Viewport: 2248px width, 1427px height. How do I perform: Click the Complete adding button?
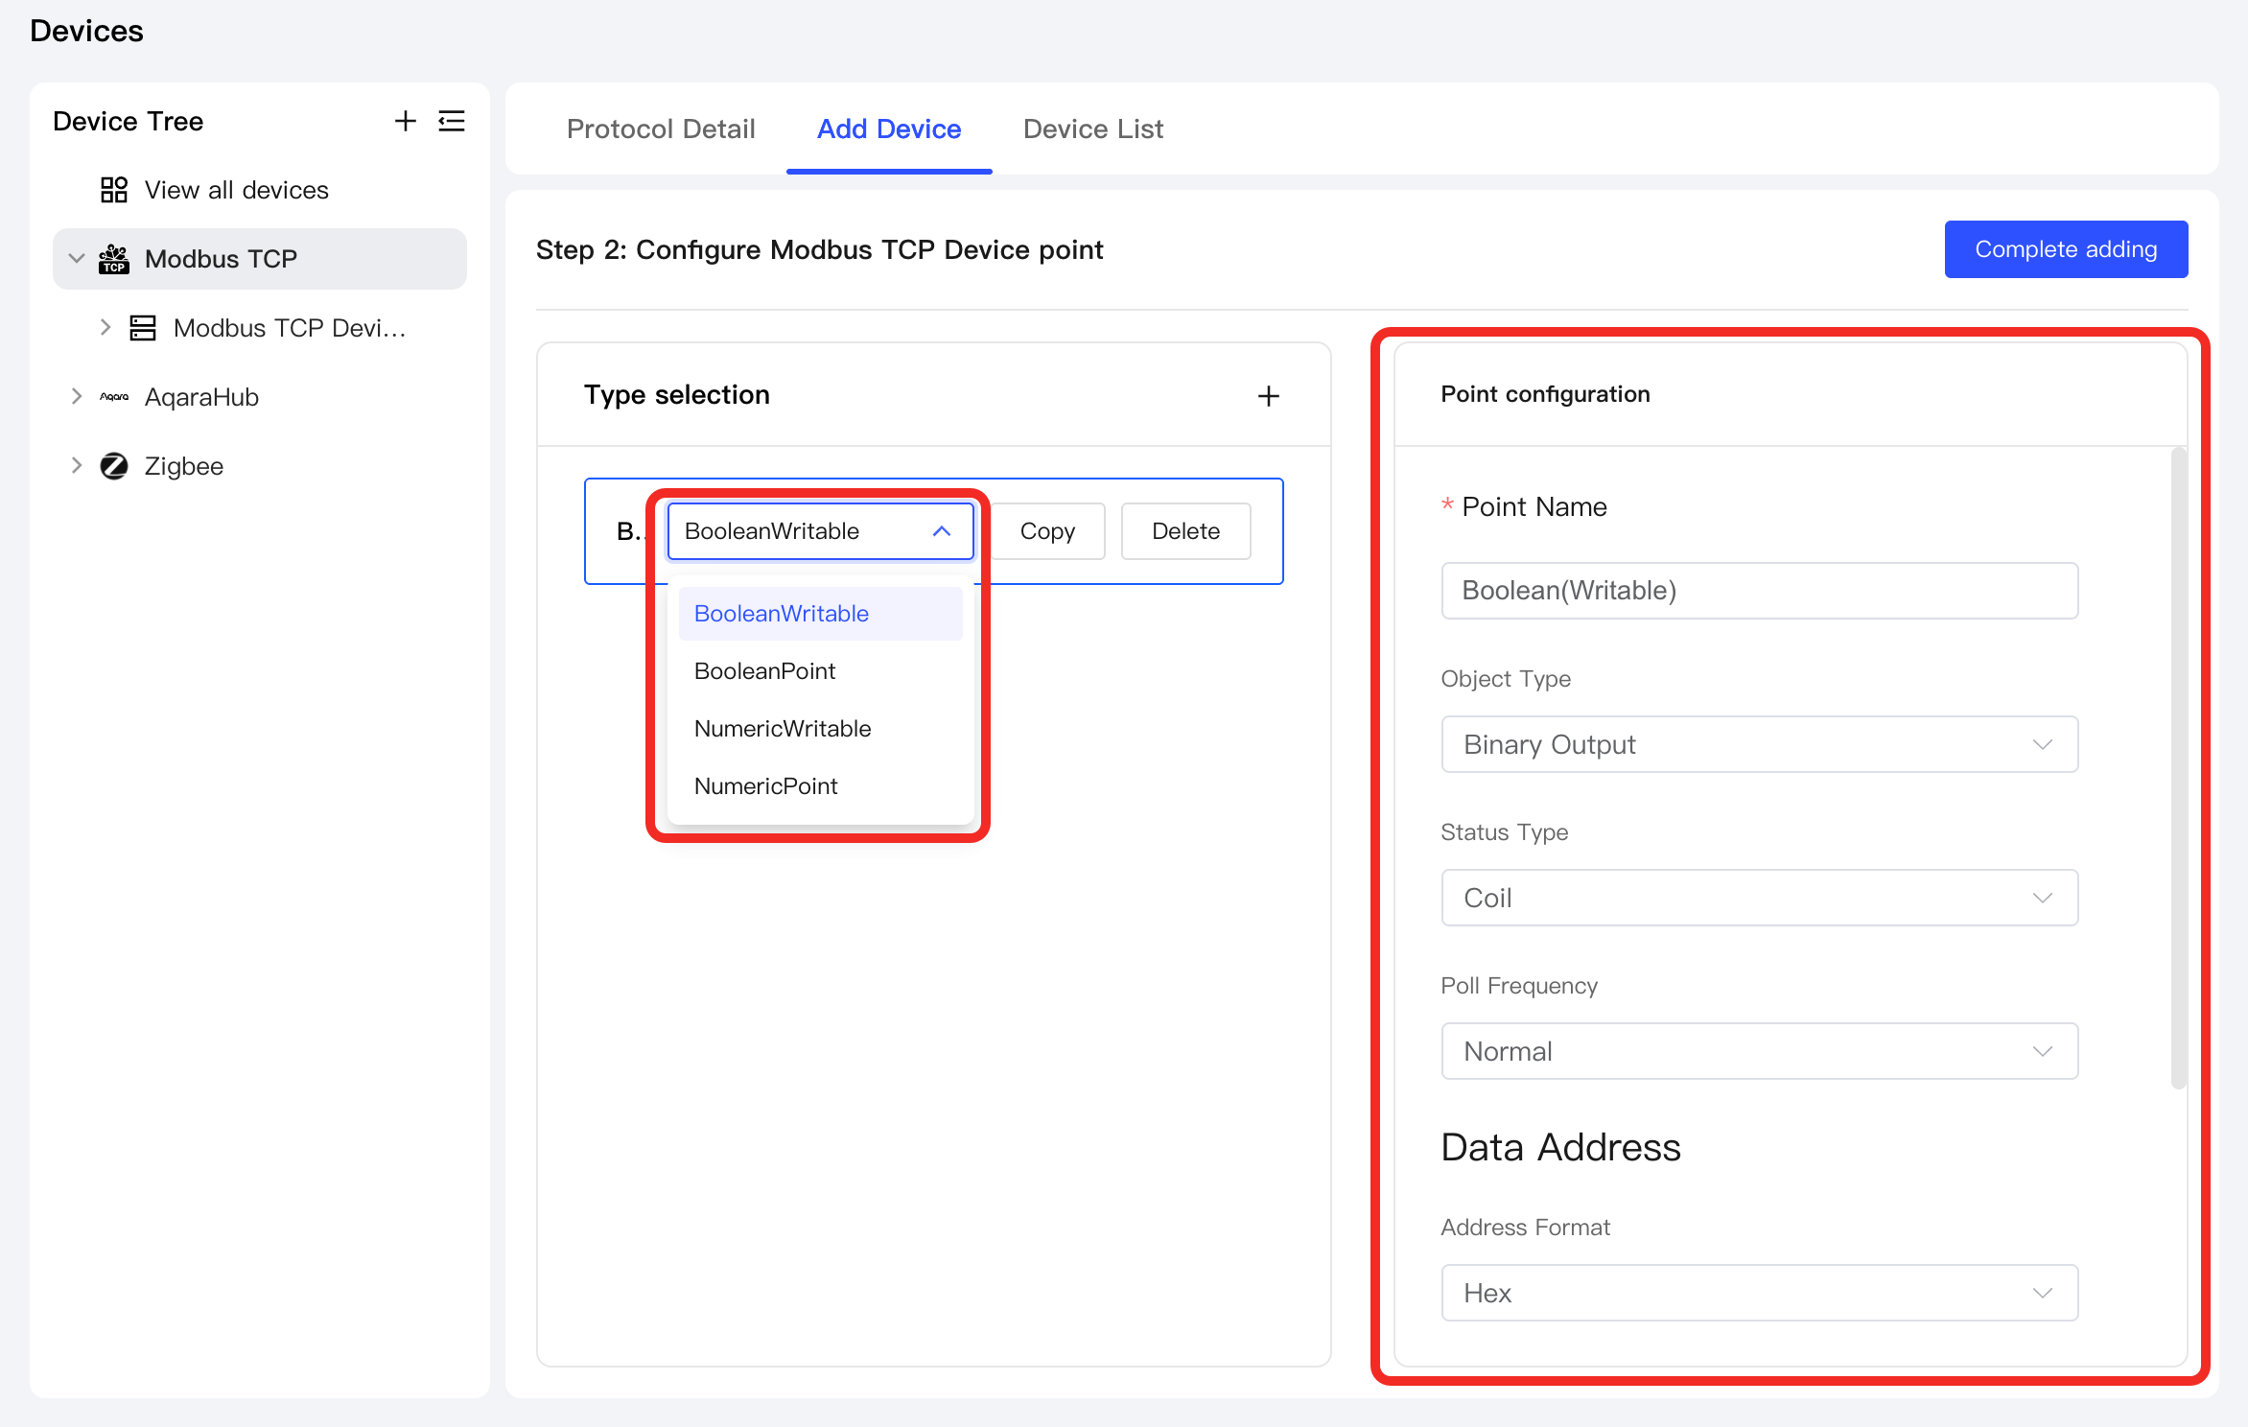2066,249
